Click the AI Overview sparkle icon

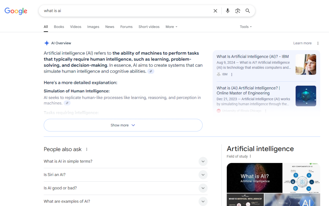pyautogui.click(x=47, y=43)
